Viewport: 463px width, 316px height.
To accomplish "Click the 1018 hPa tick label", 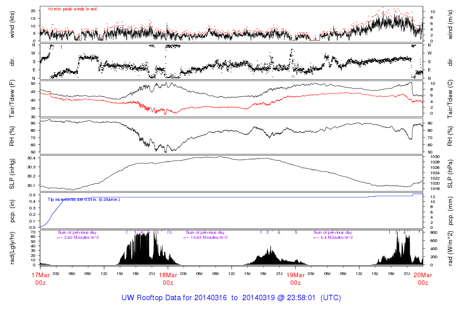I will pyautogui.click(x=435, y=189).
